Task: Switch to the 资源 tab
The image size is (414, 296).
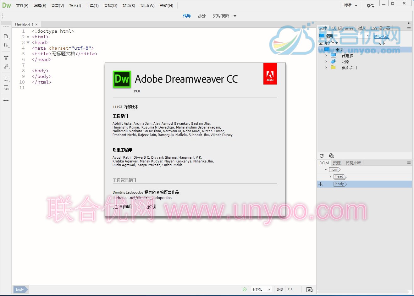Action: point(337,163)
